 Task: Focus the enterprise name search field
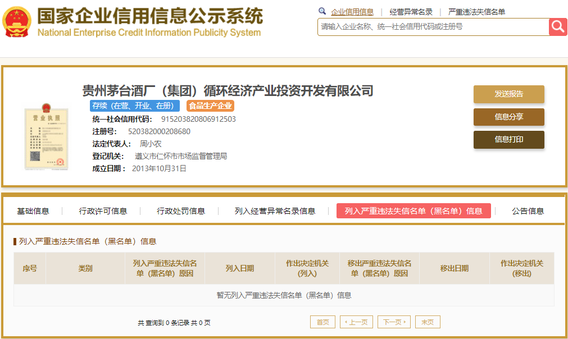pyautogui.click(x=433, y=27)
